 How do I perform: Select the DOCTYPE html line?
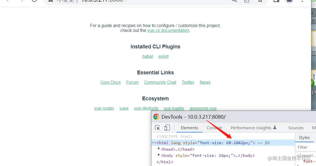click(x=175, y=137)
